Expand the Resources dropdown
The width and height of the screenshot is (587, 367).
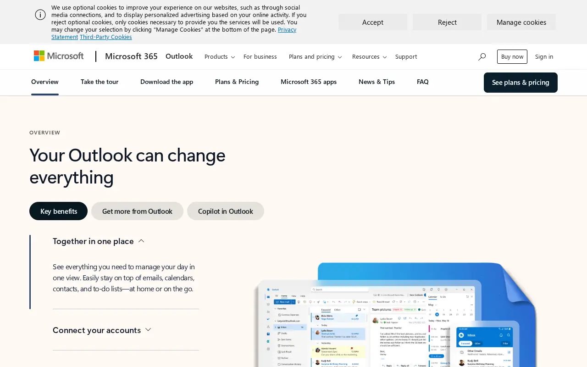click(369, 56)
